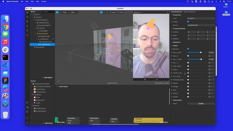Viewport: 233px width, 131px height.
Task: Open the View menu in menu bar
Action: click(x=32, y=1)
